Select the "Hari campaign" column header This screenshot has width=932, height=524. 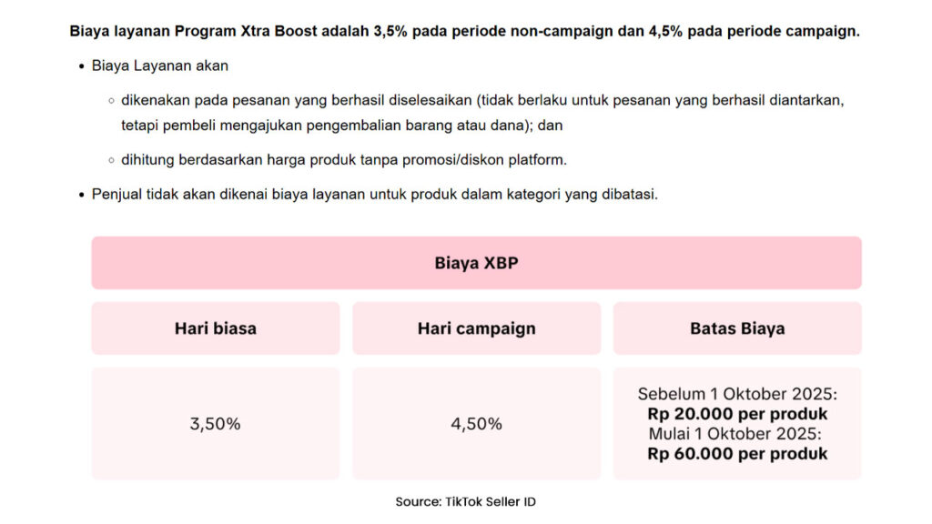tap(476, 328)
